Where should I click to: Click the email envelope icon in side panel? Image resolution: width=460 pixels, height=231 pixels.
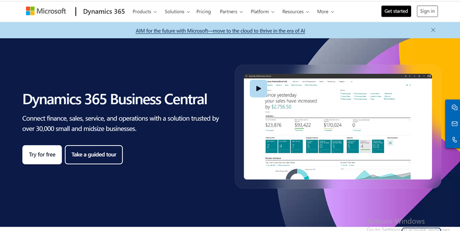click(455, 124)
